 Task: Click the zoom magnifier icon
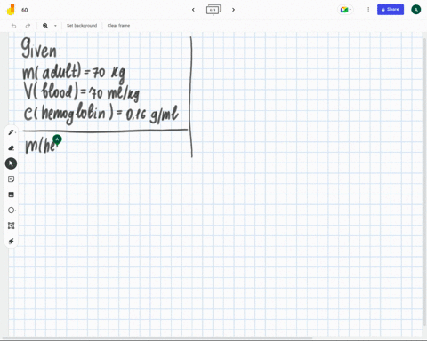click(x=45, y=26)
